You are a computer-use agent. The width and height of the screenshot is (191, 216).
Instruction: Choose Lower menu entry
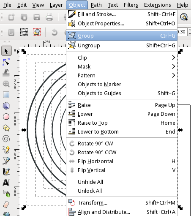(x=122, y=114)
